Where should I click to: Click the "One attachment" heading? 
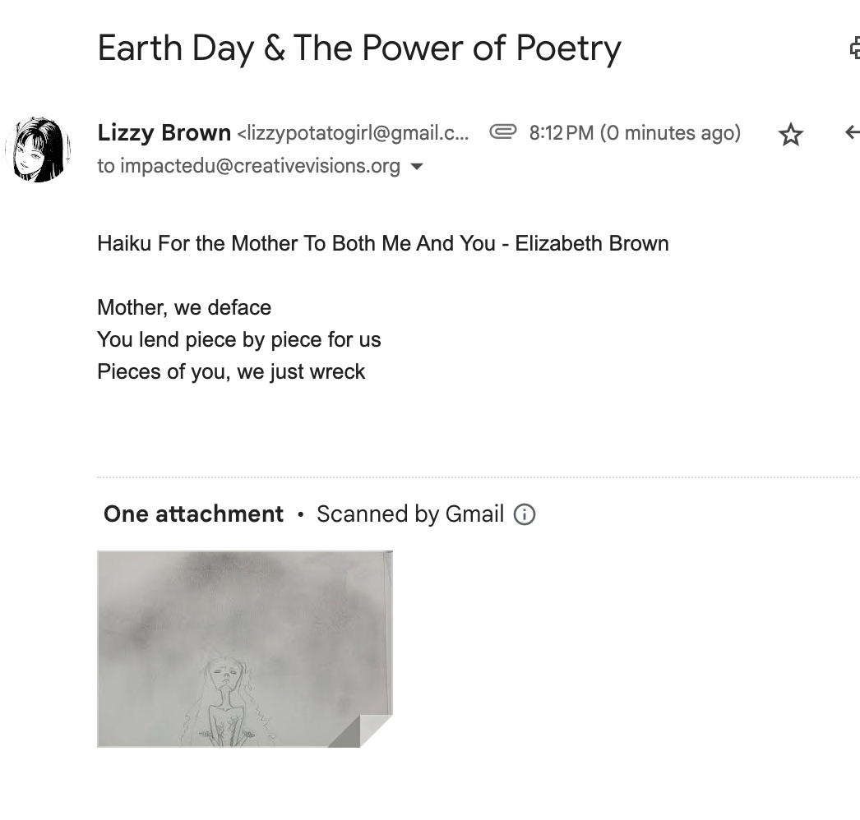pyautogui.click(x=193, y=514)
